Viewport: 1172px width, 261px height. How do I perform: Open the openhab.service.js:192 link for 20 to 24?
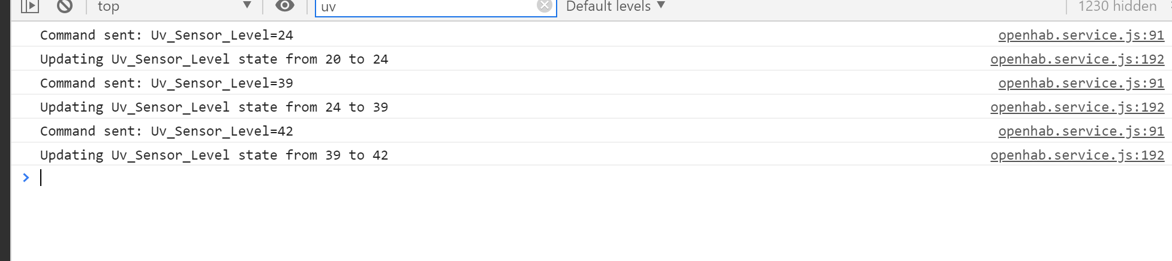[1077, 59]
